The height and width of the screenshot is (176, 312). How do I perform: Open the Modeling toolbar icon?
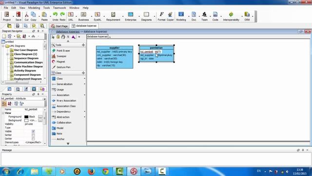click(181, 16)
